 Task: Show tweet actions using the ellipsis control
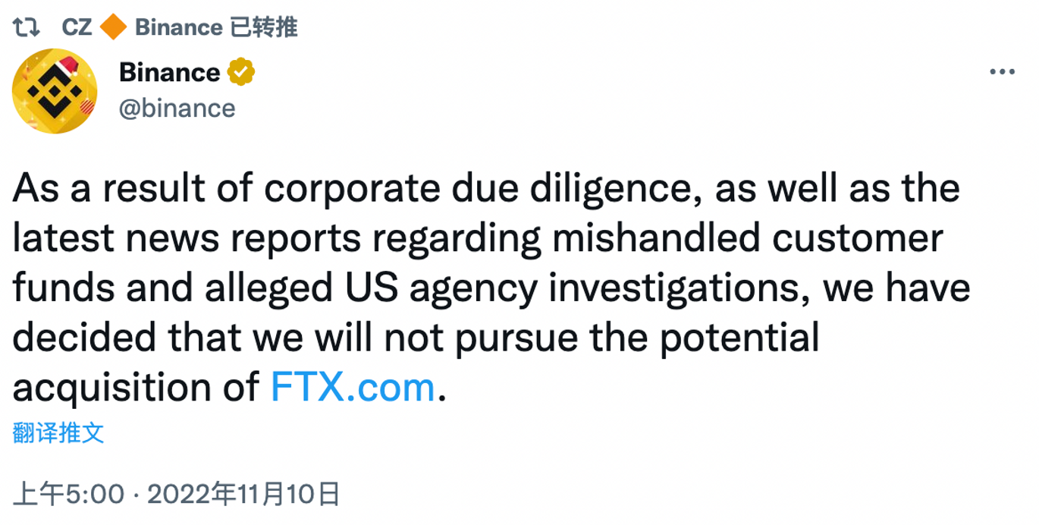1003,71
